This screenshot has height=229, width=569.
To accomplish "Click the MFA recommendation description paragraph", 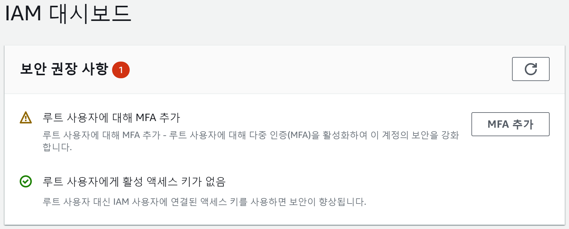I will [251, 141].
